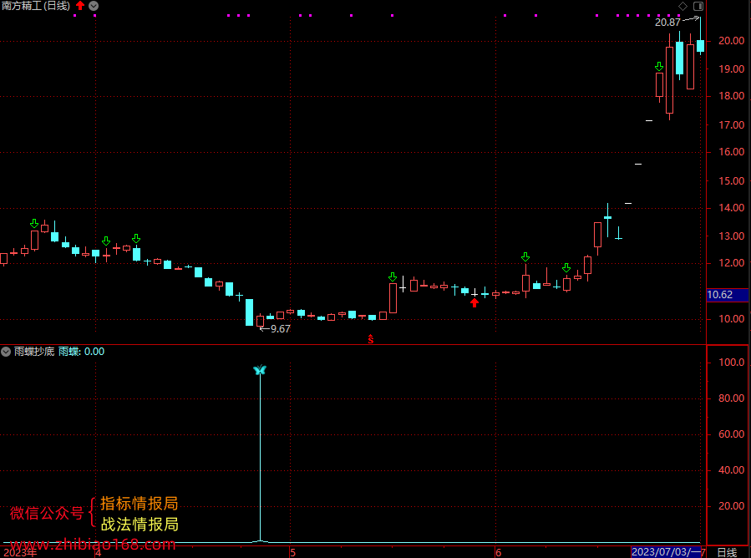
Task: Click the 雨蝶: 0.00 indicator value
Action: pos(81,352)
